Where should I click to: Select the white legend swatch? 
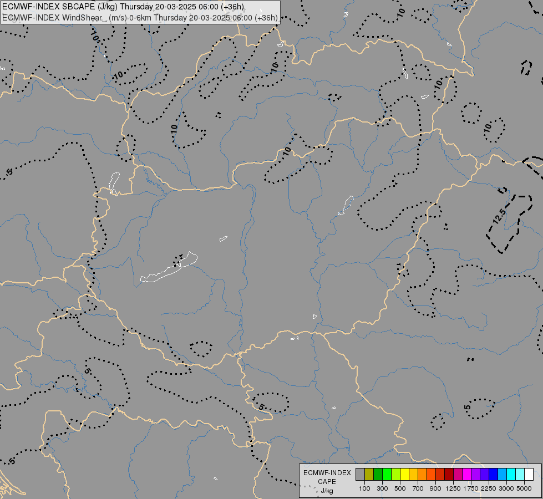pos(529,475)
